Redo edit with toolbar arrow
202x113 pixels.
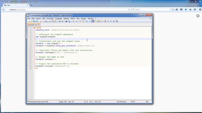pyautogui.click(x=62, y=21)
